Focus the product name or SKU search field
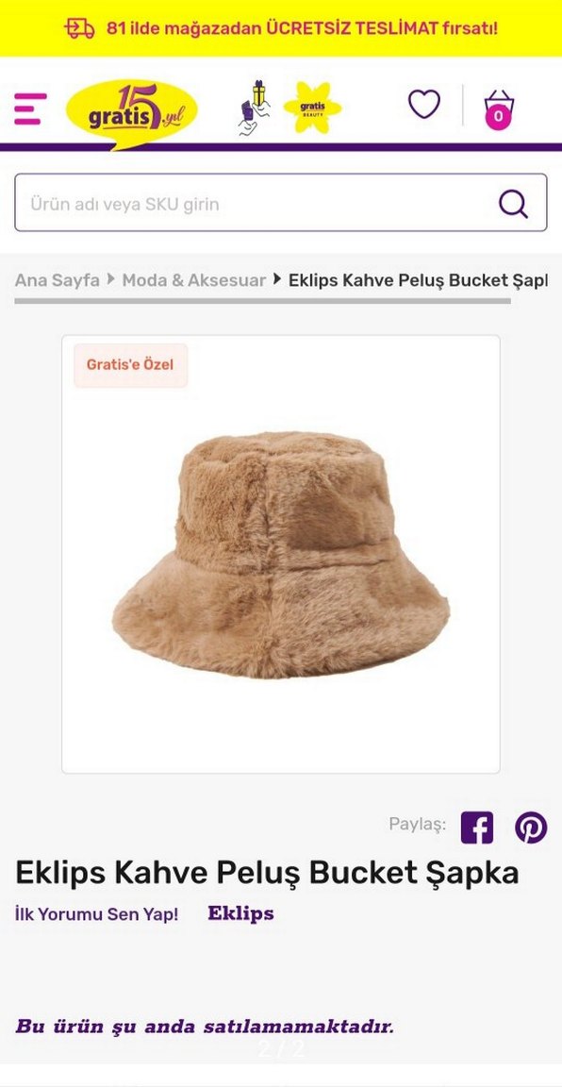 tap(281, 203)
